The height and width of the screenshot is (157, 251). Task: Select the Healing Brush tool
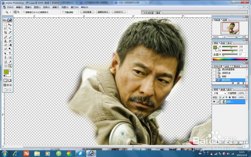[x=6, y=37]
